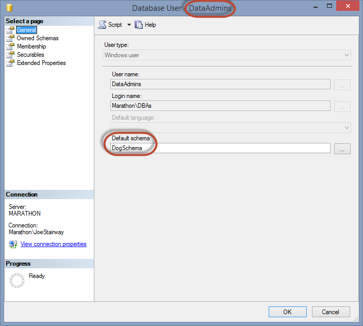Image resolution: width=363 pixels, height=326 pixels.
Task: Switch to the Membership page
Action: tap(31, 46)
